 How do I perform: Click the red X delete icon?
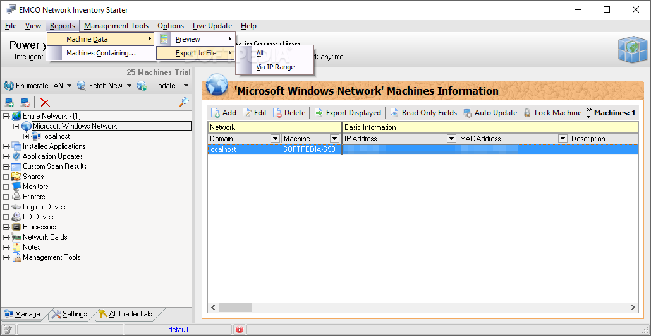click(46, 102)
